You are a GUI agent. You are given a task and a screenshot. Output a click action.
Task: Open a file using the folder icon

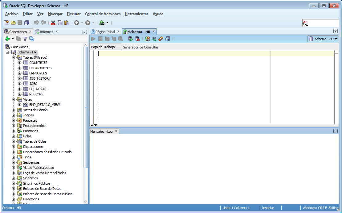(x=13, y=23)
